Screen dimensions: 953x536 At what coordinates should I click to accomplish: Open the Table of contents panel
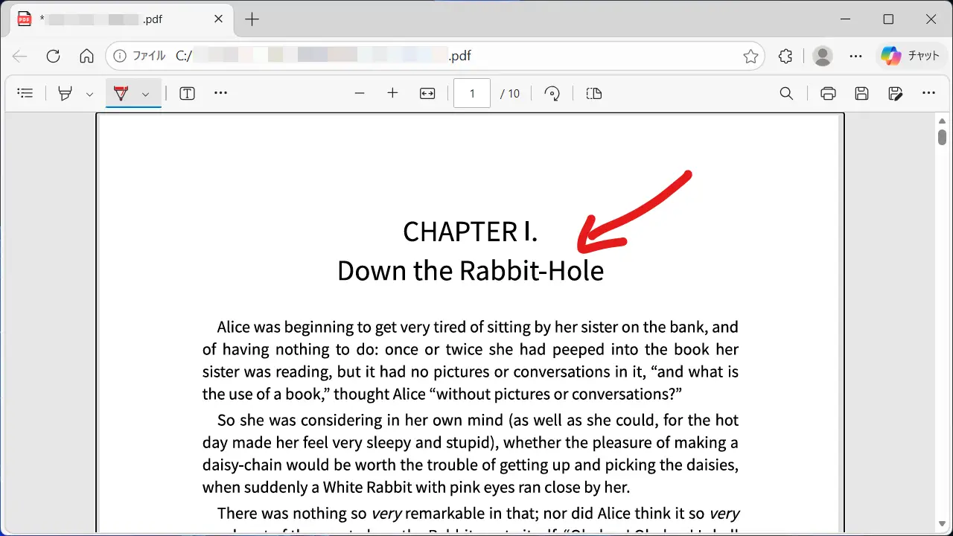click(25, 93)
